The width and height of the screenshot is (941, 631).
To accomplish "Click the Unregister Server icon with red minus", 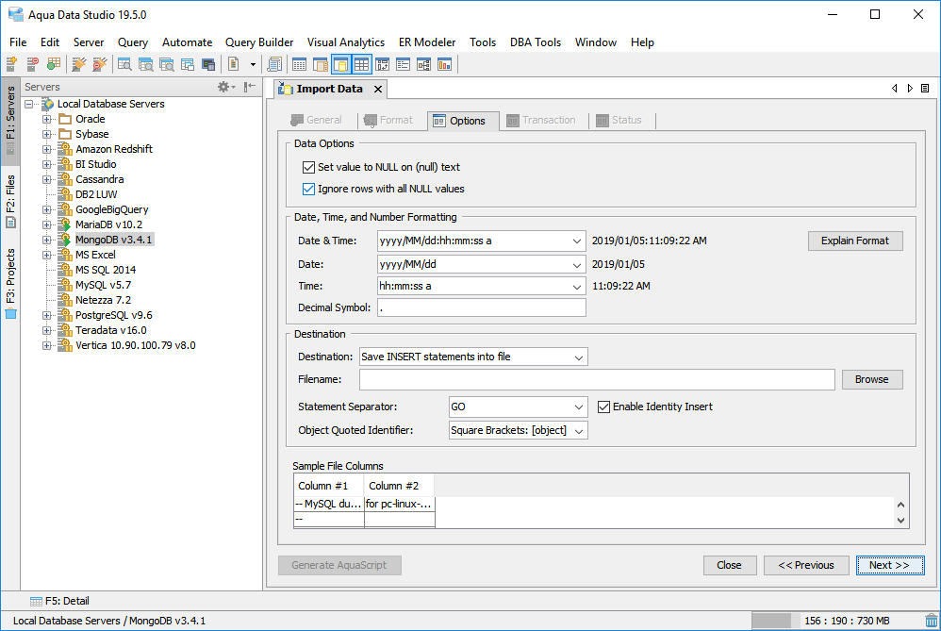I will coord(32,64).
